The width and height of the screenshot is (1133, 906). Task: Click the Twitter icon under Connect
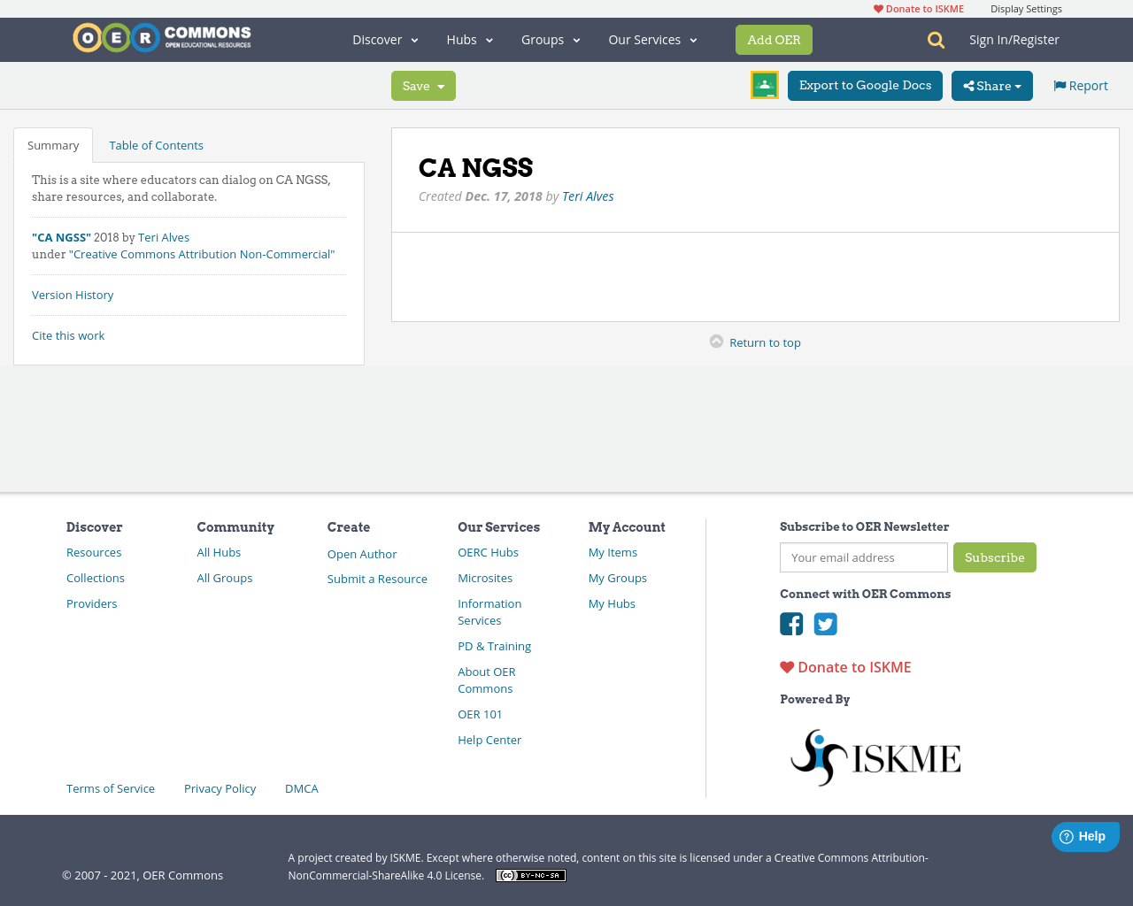[825, 625]
